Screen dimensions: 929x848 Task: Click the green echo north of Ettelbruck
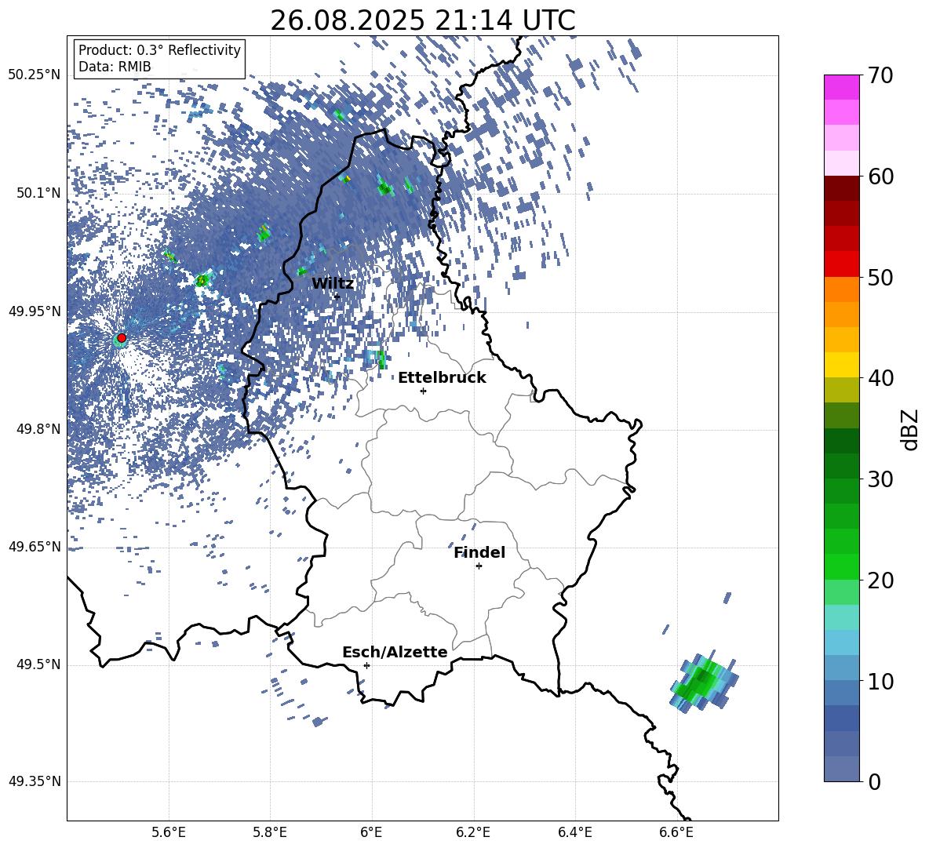[x=381, y=358]
